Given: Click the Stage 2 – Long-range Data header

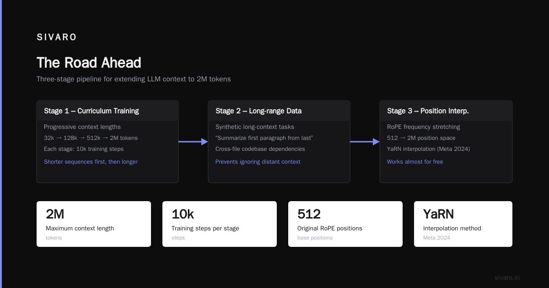Looking at the screenshot, I should tap(258, 111).
